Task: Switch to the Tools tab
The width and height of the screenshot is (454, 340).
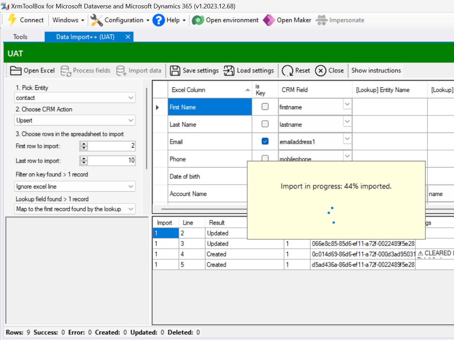Action: pyautogui.click(x=20, y=36)
